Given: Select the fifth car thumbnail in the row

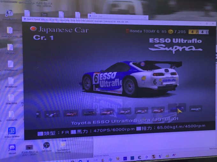Looking at the screenshot, I should tap(107, 112).
